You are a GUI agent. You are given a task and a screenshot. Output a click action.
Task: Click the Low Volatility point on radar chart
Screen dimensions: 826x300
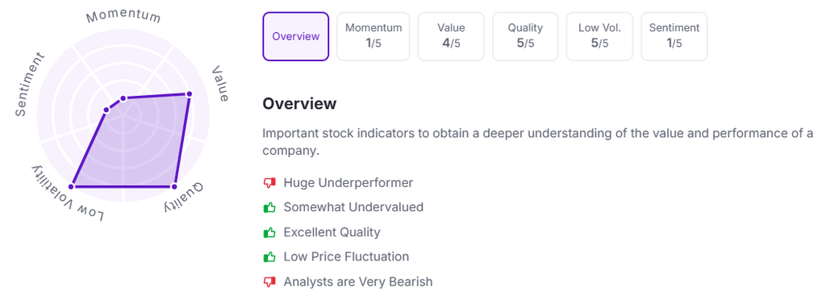73,186
